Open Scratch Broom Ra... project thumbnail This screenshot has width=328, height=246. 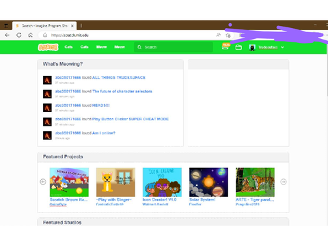coord(69,182)
